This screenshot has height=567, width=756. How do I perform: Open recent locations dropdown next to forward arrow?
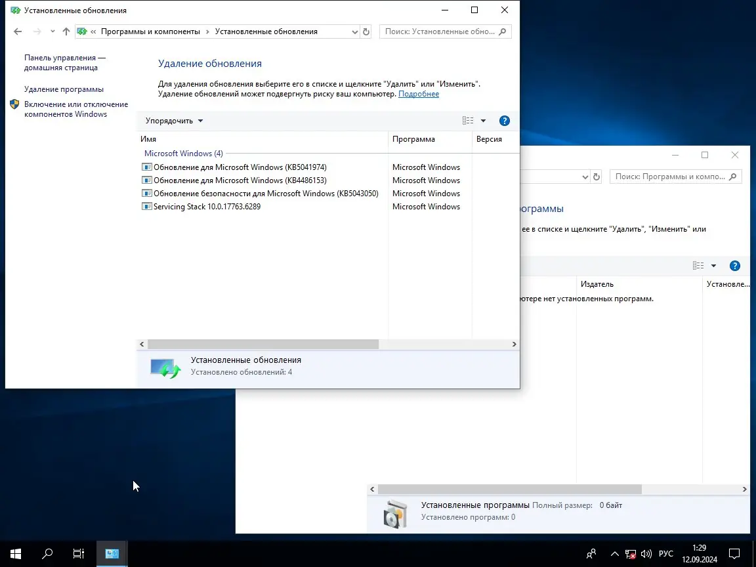(52, 31)
